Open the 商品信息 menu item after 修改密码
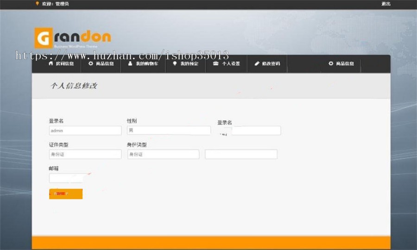417x250 pixels. [341, 64]
